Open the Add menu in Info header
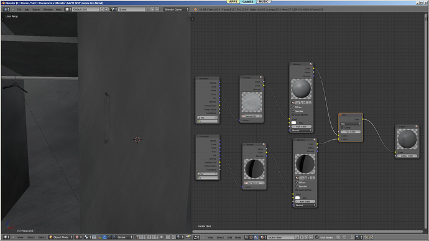The height and width of the screenshot is (241, 429). pos(27,9)
